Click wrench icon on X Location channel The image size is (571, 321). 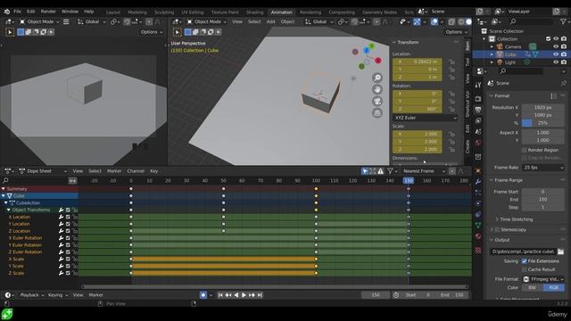[61, 217]
